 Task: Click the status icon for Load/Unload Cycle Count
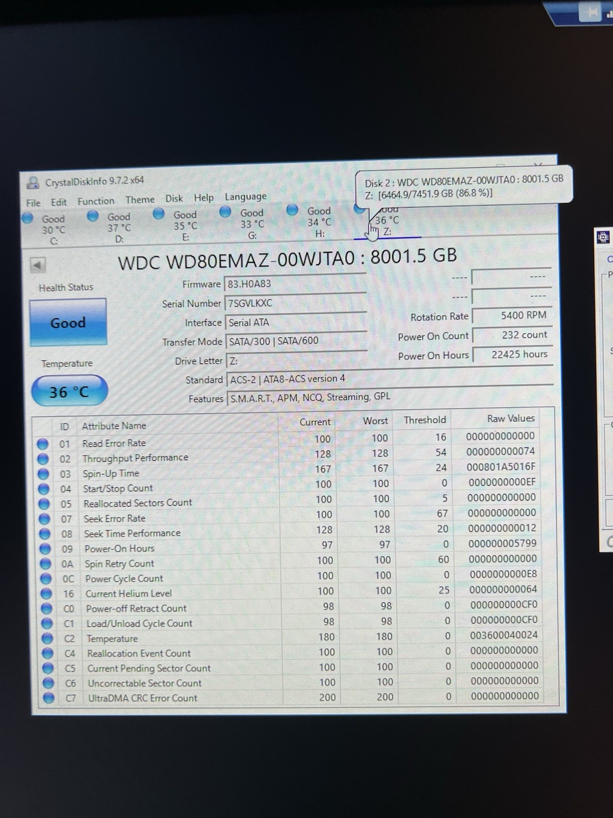coord(47,623)
